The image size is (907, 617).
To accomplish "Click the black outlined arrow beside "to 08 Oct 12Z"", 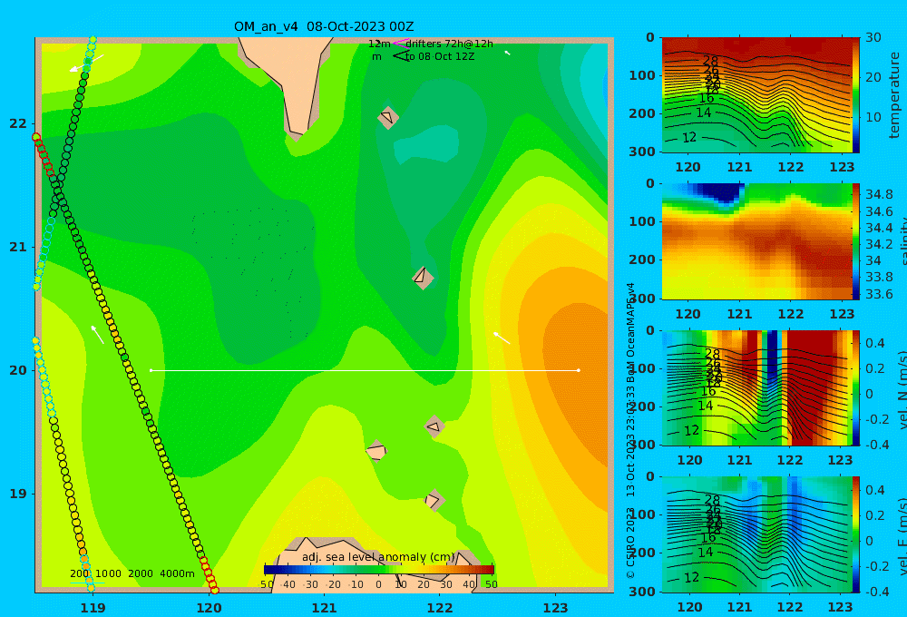I will point(401,56).
